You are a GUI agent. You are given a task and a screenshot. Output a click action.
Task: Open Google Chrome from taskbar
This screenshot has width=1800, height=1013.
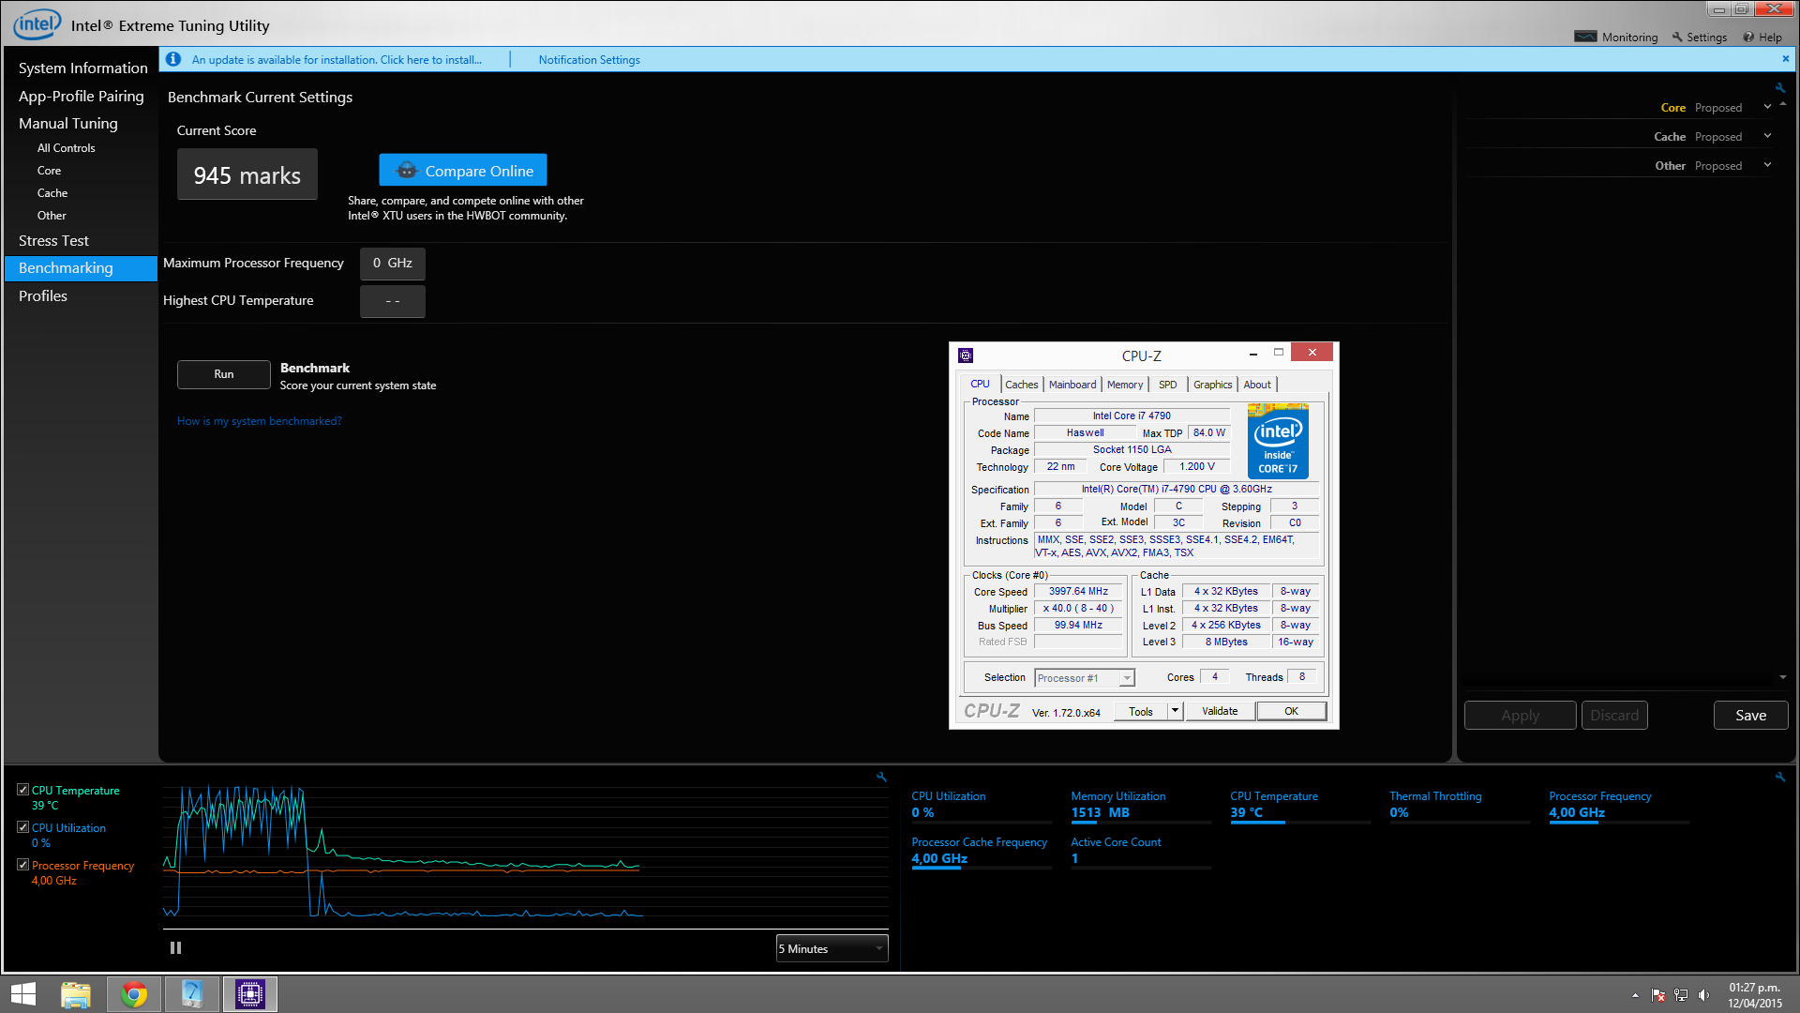pos(134,994)
